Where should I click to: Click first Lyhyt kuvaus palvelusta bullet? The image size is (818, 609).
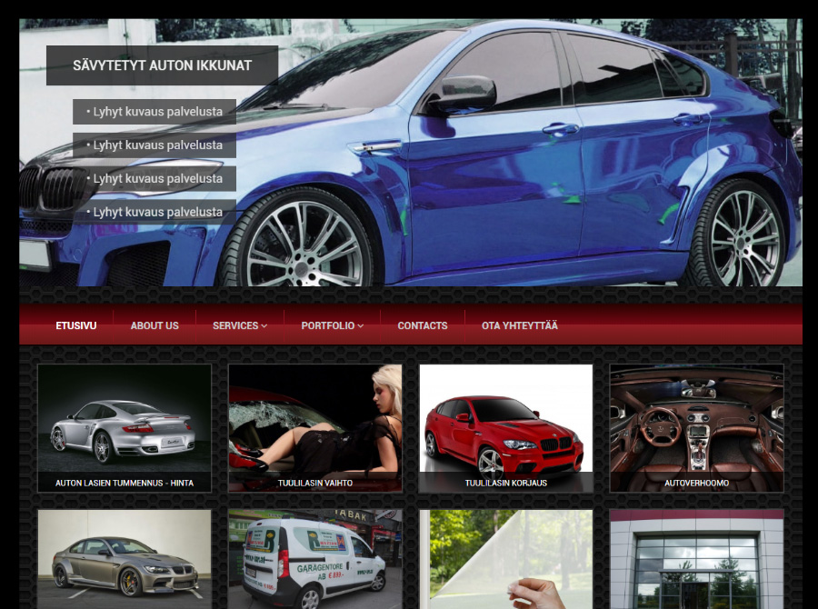[155, 112]
